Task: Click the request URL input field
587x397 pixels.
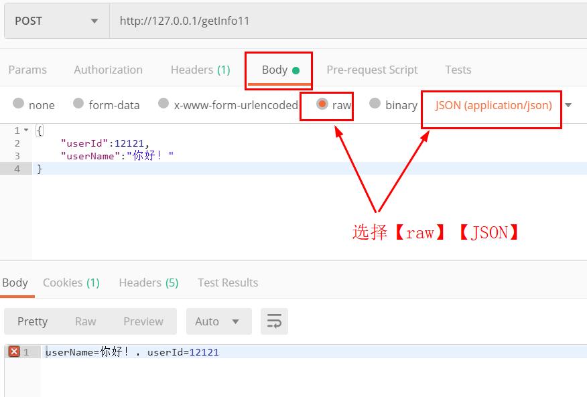Action: point(268,21)
